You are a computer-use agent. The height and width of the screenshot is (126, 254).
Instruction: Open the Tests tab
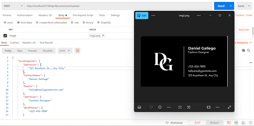[102, 15]
